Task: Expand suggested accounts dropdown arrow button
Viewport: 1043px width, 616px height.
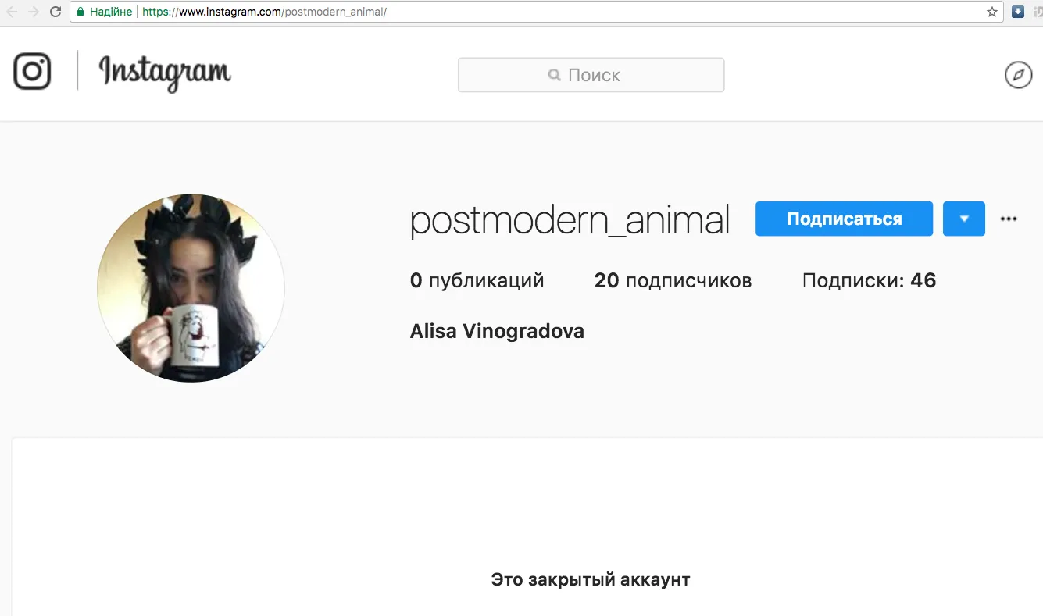Action: (964, 219)
